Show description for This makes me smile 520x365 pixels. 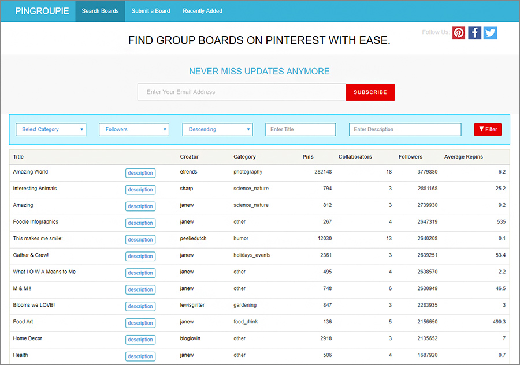(140, 239)
